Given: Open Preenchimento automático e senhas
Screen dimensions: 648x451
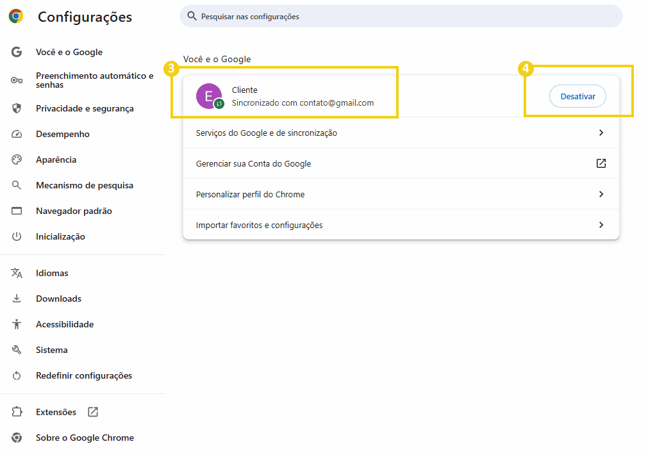Looking at the screenshot, I should 95,80.
